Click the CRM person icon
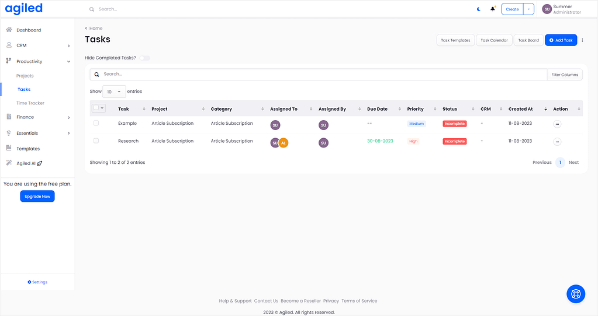The width and height of the screenshot is (598, 316). point(9,45)
